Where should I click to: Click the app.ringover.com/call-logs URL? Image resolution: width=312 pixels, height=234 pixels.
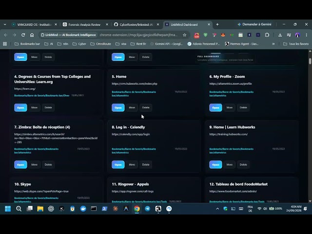pyautogui.click(x=133, y=192)
